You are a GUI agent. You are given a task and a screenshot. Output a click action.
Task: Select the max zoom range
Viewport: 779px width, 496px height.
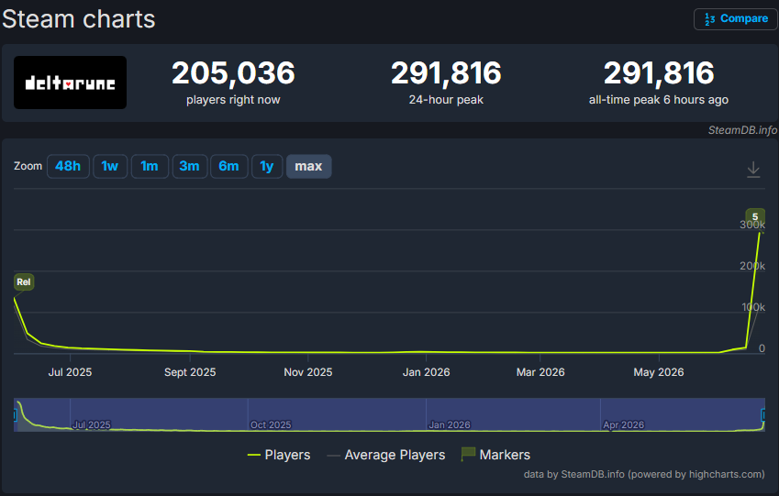(308, 166)
